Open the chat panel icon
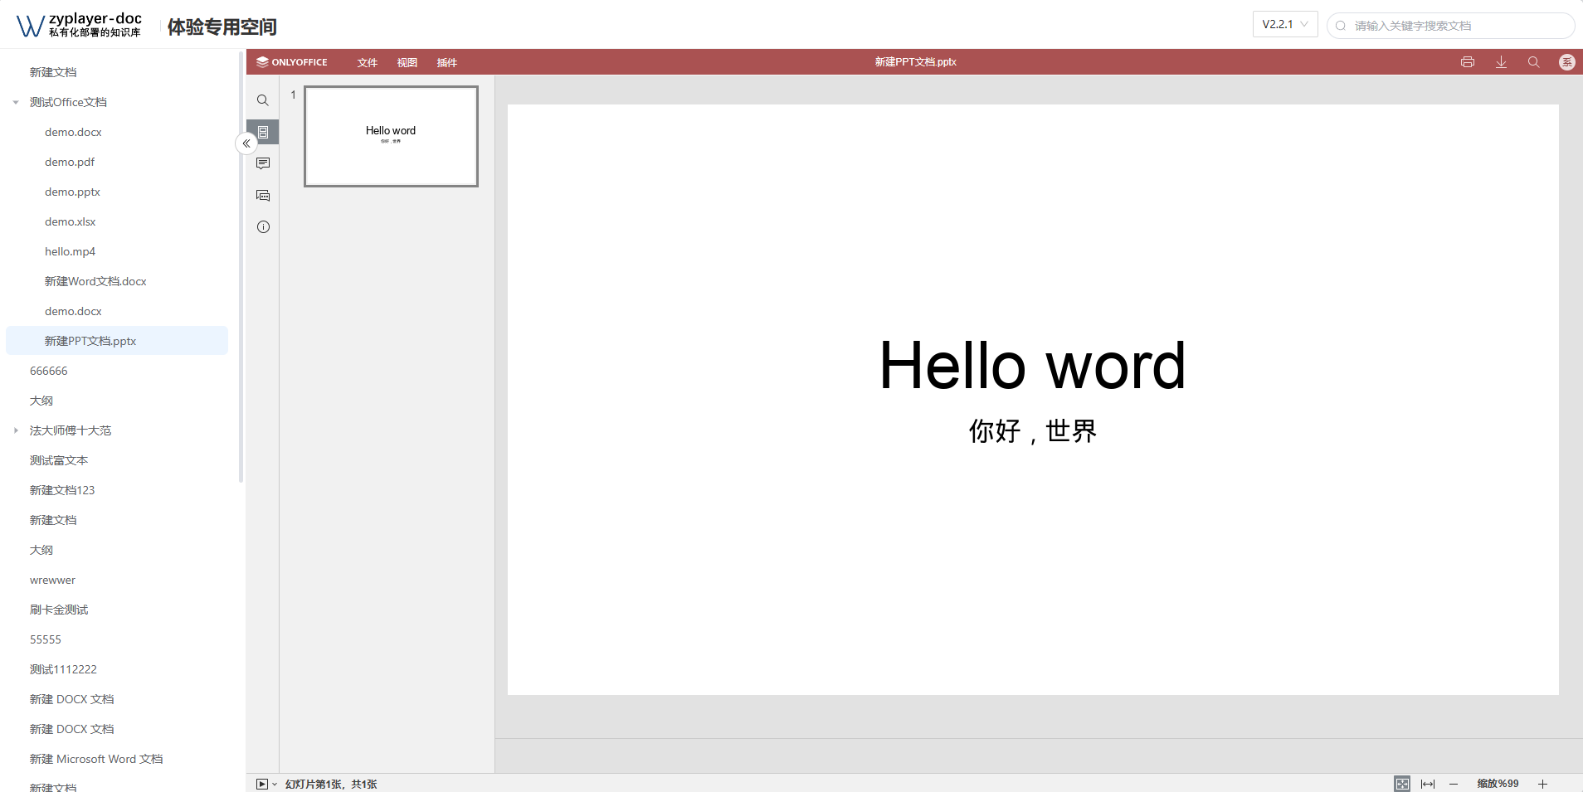This screenshot has width=1583, height=792. 263,196
